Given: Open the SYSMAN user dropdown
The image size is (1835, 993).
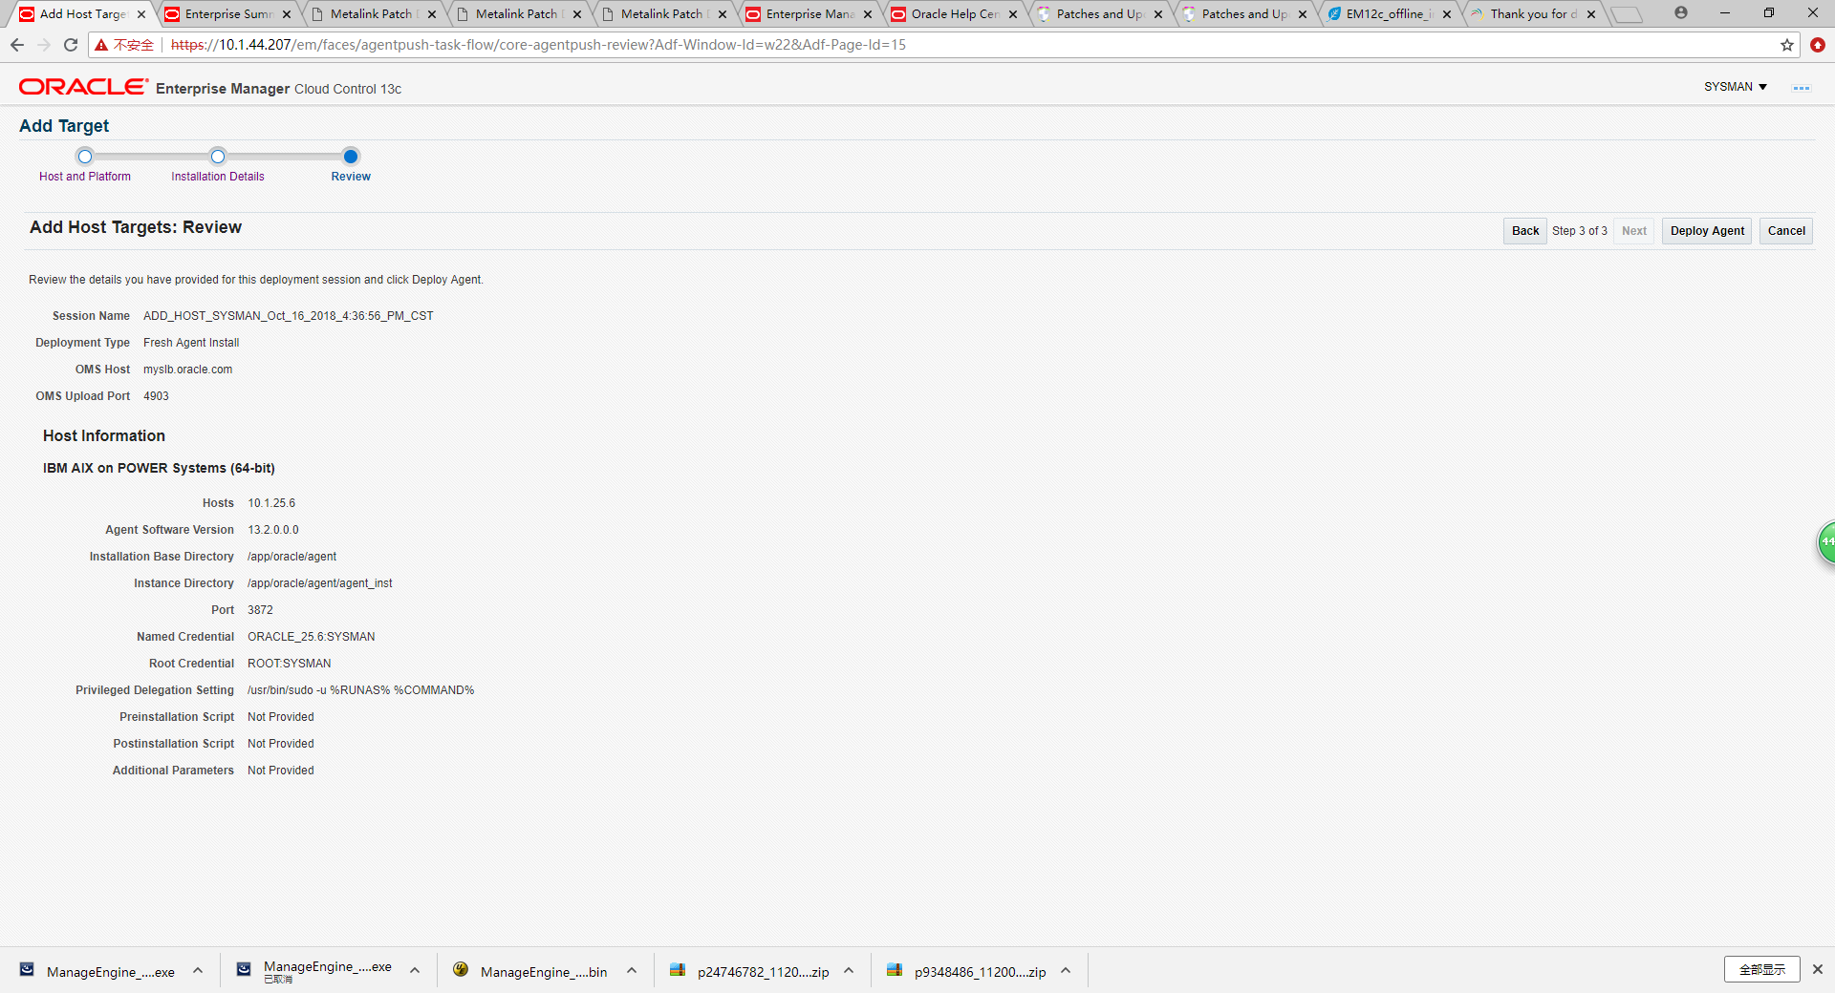Looking at the screenshot, I should 1736,87.
